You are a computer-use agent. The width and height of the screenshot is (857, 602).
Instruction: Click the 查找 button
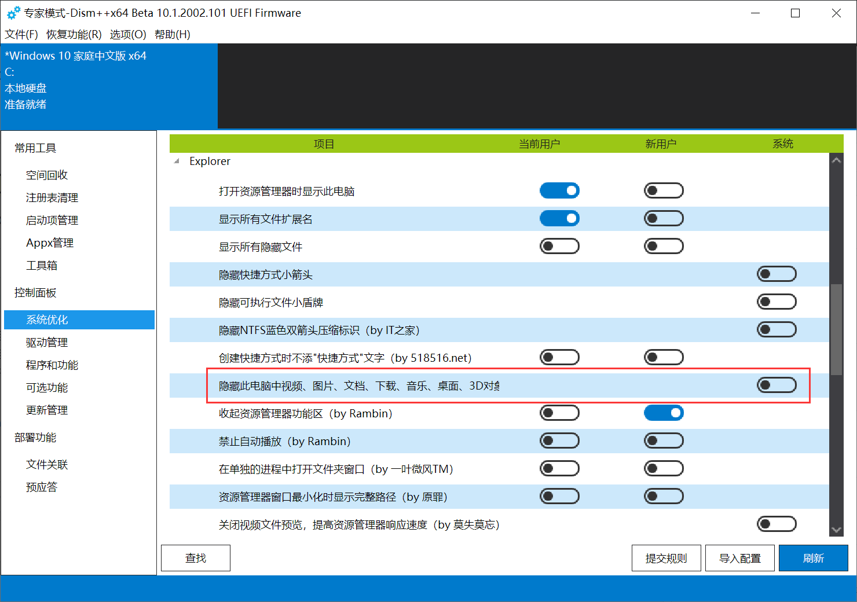coord(195,557)
